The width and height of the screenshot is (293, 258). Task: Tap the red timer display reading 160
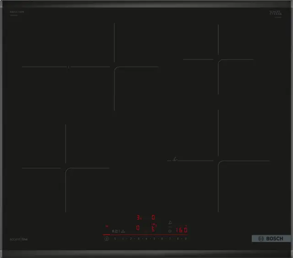tap(182, 230)
